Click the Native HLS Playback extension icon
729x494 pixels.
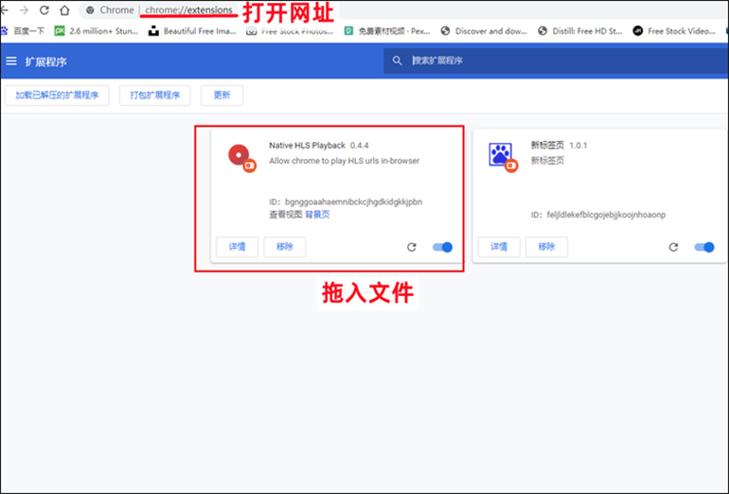(241, 157)
